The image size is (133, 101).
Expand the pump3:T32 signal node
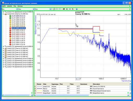pyautogui.click(x=3, y=59)
